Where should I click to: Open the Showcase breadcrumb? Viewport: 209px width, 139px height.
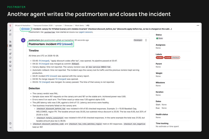click(x=68, y=26)
